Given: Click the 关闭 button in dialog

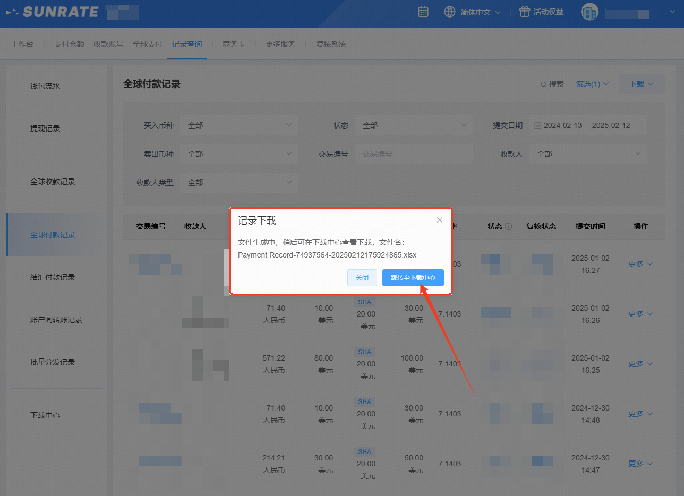Looking at the screenshot, I should coord(362,278).
